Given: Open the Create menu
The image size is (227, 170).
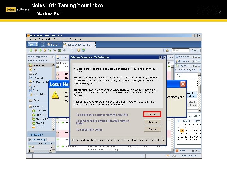Looking at the screenshot, I should pyautogui.click(x=48, y=39).
